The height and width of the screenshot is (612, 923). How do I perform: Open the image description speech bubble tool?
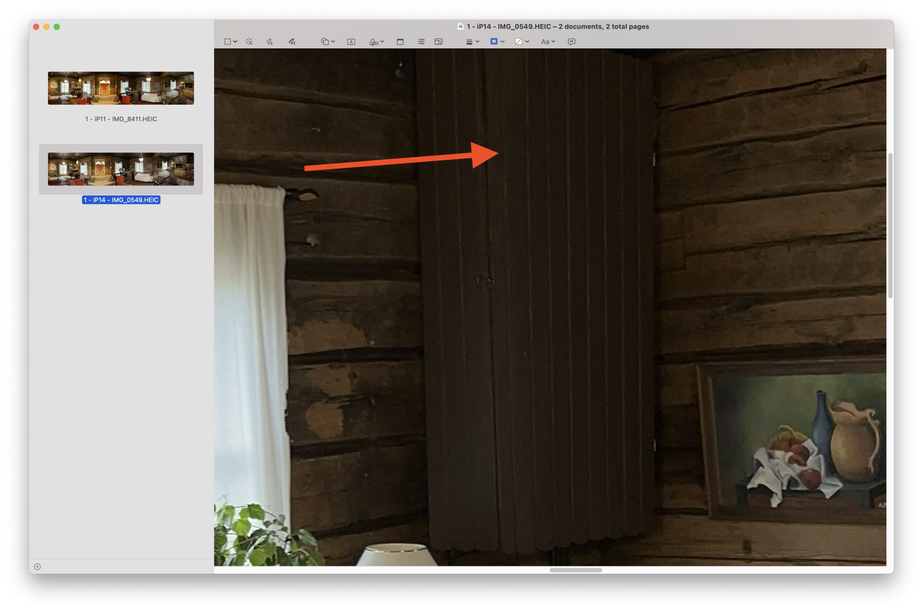[571, 42]
